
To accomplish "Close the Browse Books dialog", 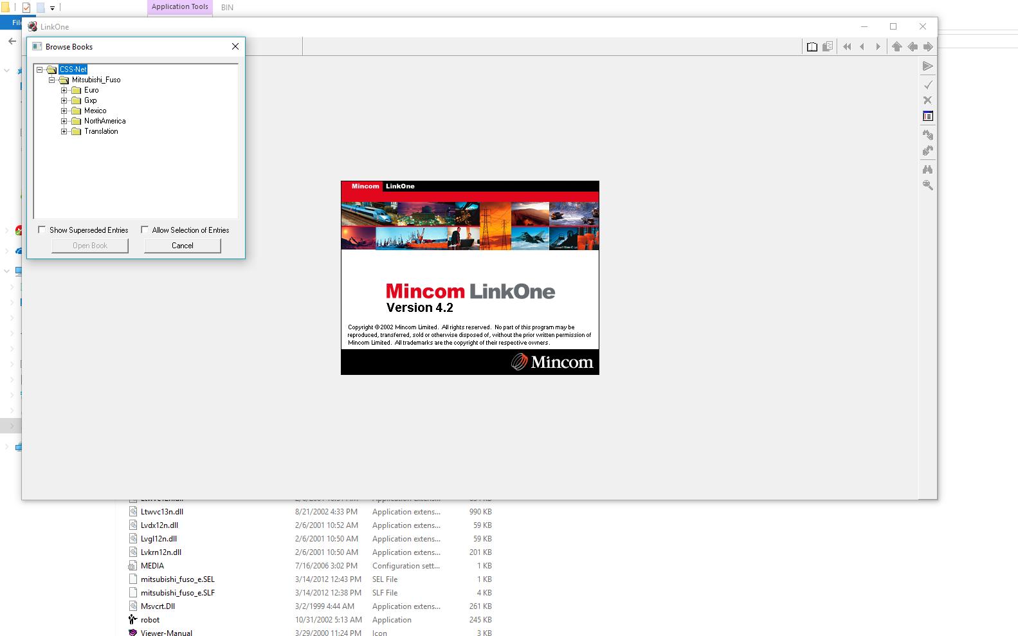I will click(x=235, y=46).
